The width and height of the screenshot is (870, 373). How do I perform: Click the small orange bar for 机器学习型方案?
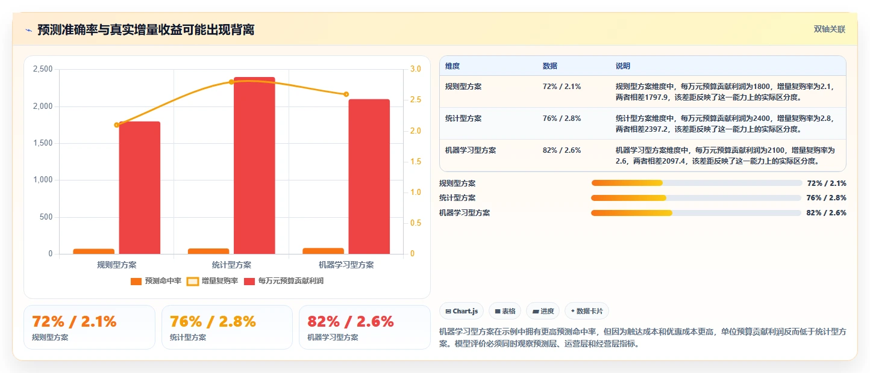tap(324, 251)
